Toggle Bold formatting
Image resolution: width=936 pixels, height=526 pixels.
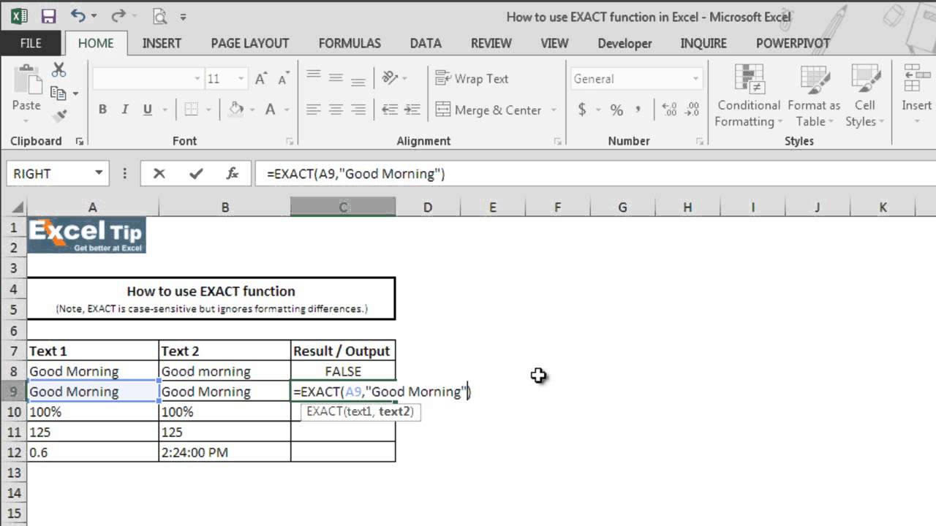click(x=102, y=110)
